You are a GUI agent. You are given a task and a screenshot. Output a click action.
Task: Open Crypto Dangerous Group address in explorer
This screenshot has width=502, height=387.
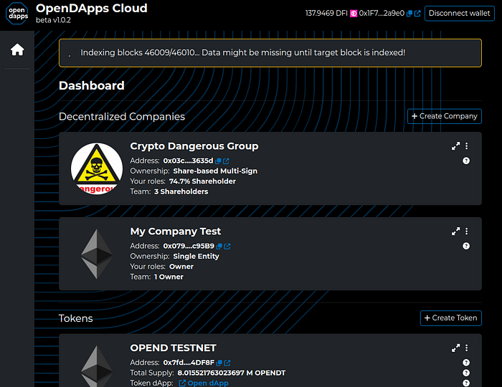226,161
